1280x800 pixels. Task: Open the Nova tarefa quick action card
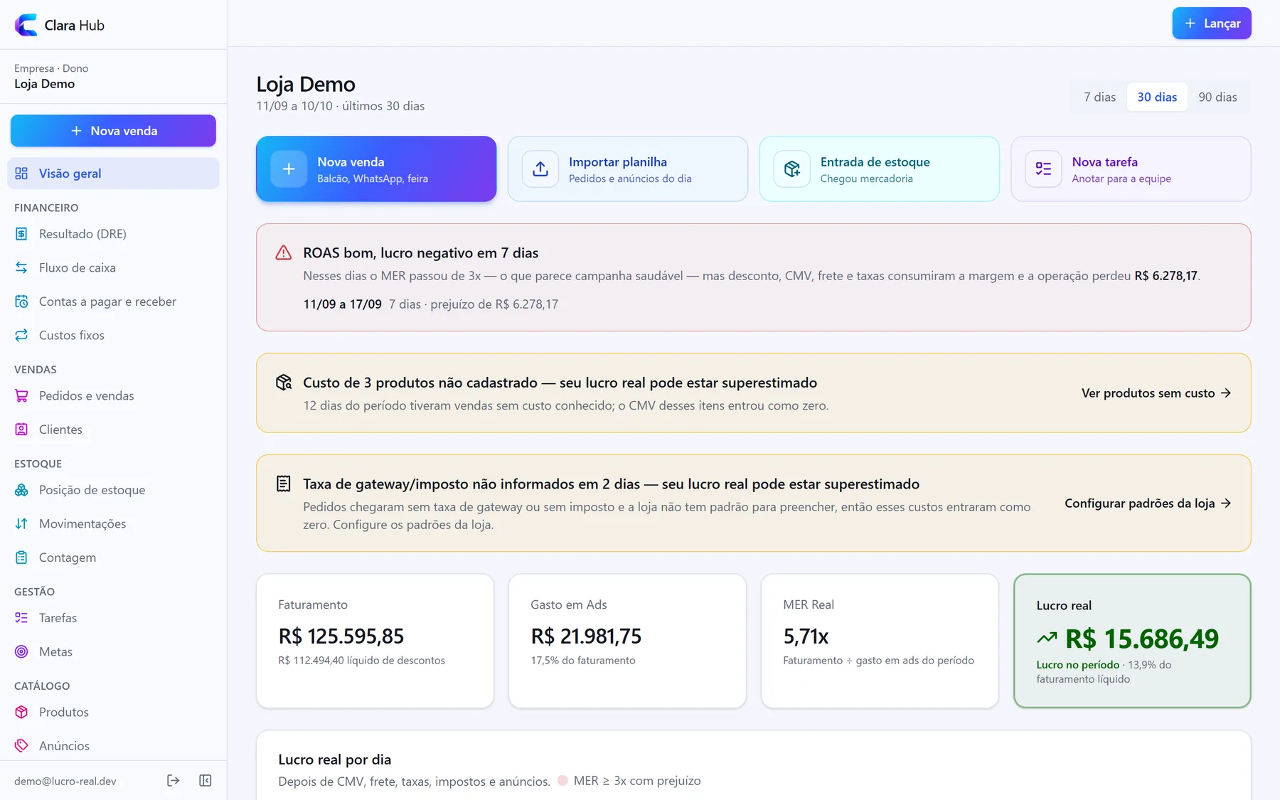[1131, 169]
